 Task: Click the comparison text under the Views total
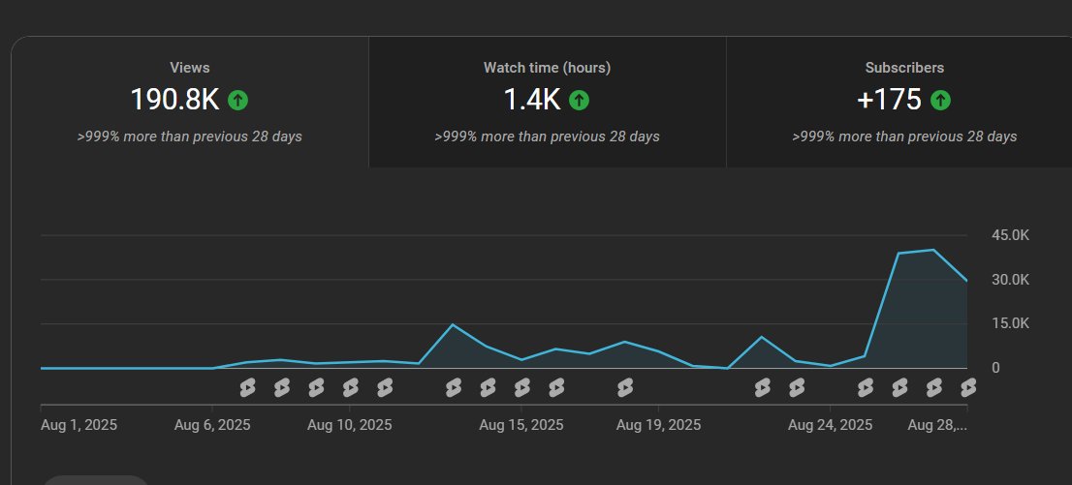(189, 136)
